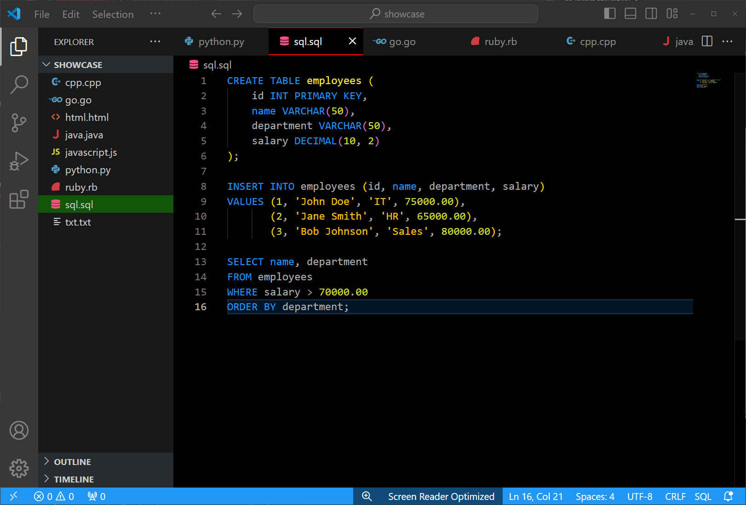
Task: Open html.html in the explorer
Action: [106, 117]
